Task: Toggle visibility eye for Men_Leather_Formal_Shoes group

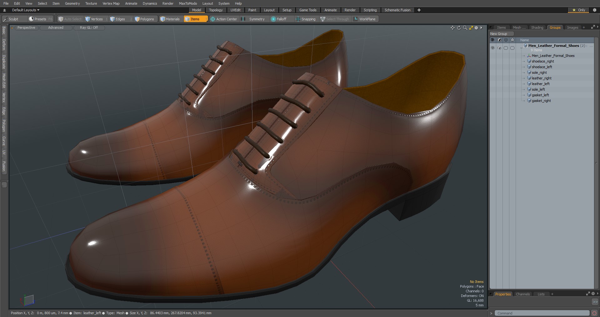Action: click(492, 48)
